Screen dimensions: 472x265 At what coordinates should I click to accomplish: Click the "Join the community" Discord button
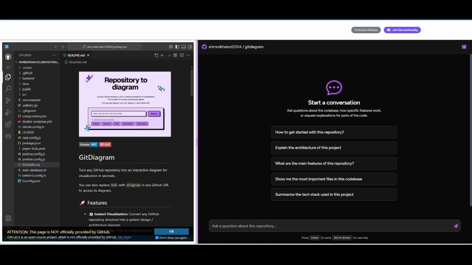click(402, 30)
